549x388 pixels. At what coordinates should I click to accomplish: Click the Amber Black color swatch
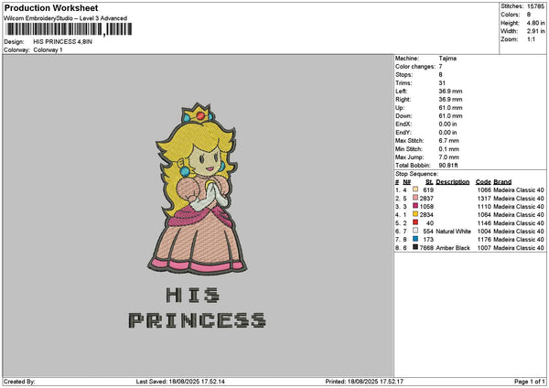[x=415, y=247]
